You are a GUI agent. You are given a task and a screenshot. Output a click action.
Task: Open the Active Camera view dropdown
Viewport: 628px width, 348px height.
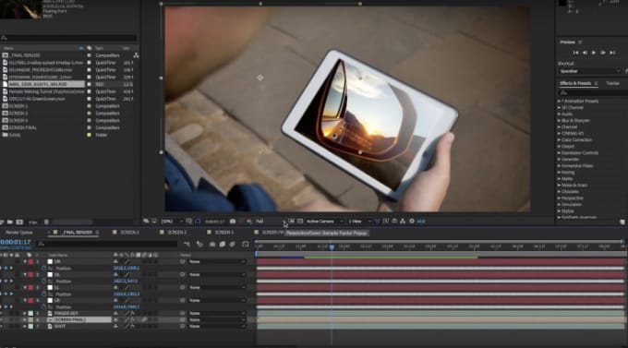pyautogui.click(x=325, y=221)
